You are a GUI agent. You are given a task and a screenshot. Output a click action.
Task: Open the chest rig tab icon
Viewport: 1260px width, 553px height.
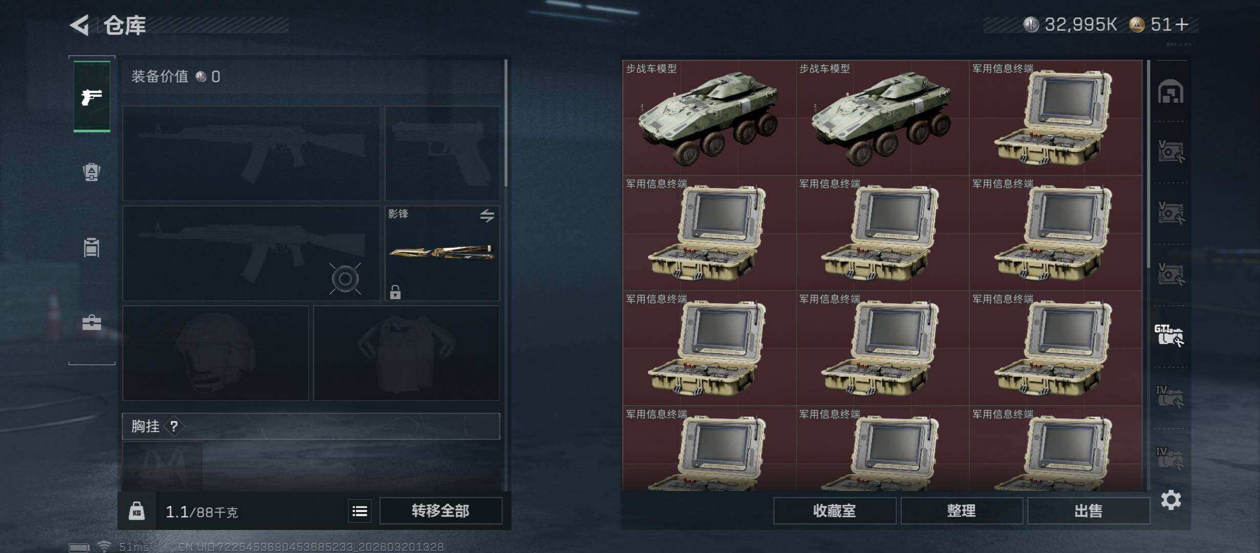(x=92, y=247)
